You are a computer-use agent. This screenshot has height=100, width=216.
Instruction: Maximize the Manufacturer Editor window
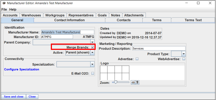(x=198, y=3)
